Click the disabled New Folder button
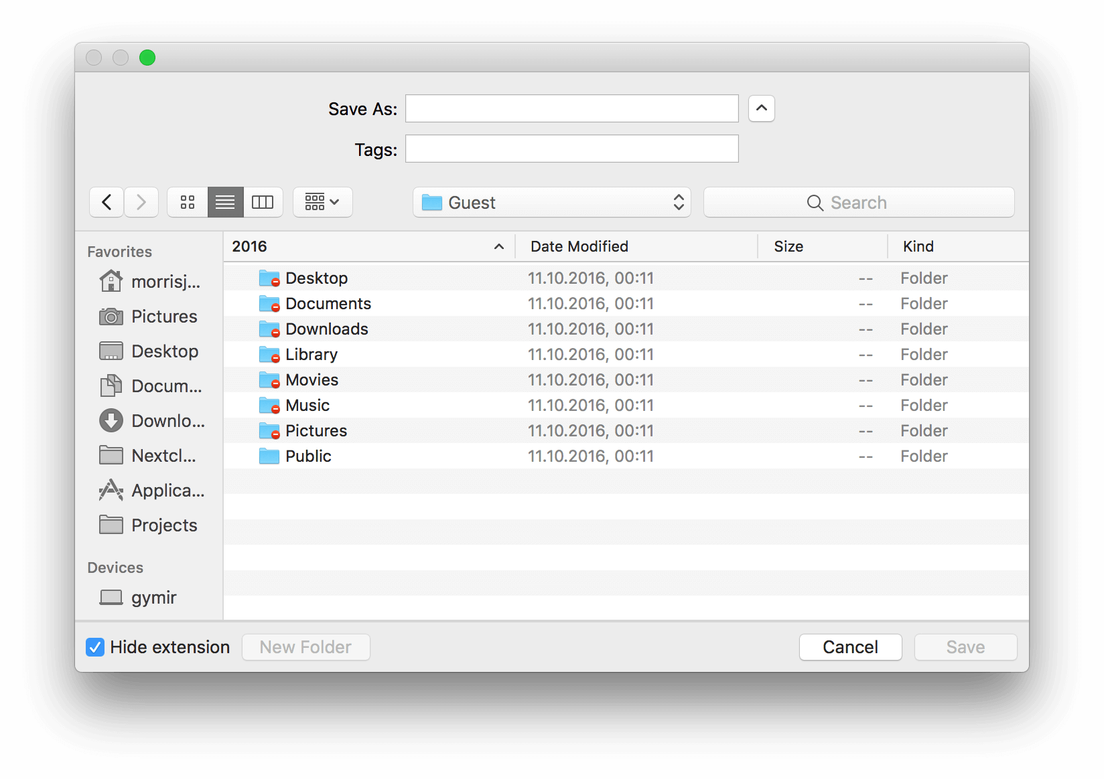This screenshot has width=1104, height=779. pos(305,646)
